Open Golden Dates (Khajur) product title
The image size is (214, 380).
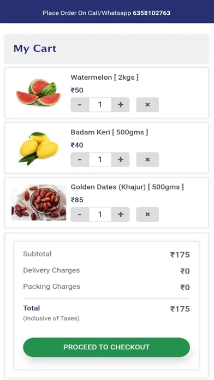pos(127,187)
